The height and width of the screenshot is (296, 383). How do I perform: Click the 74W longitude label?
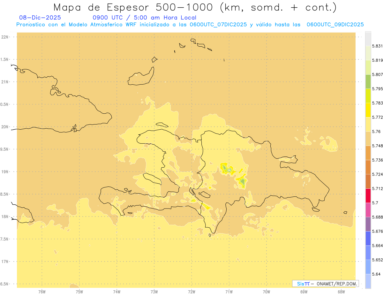coord(117,292)
